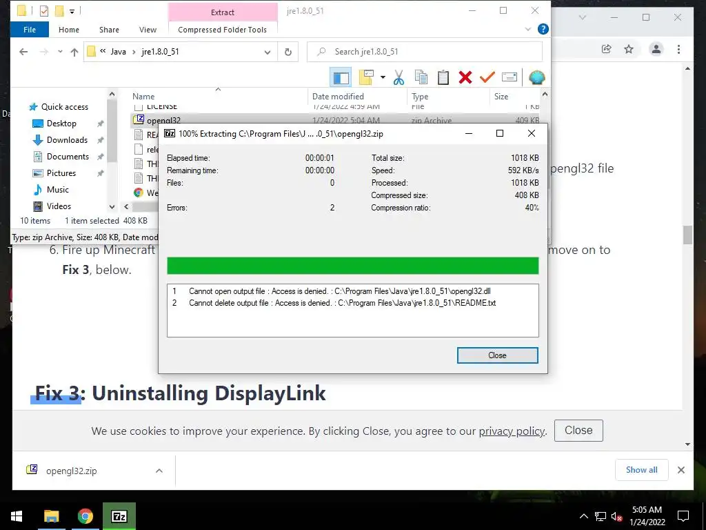Click the Email envelope toolbar icon
This screenshot has height=530, width=706.
point(510,77)
